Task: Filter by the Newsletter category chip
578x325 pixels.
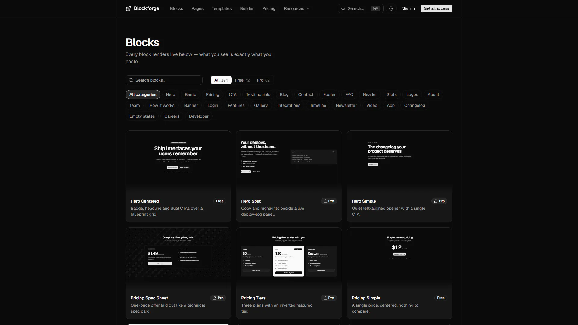Action: point(346,105)
